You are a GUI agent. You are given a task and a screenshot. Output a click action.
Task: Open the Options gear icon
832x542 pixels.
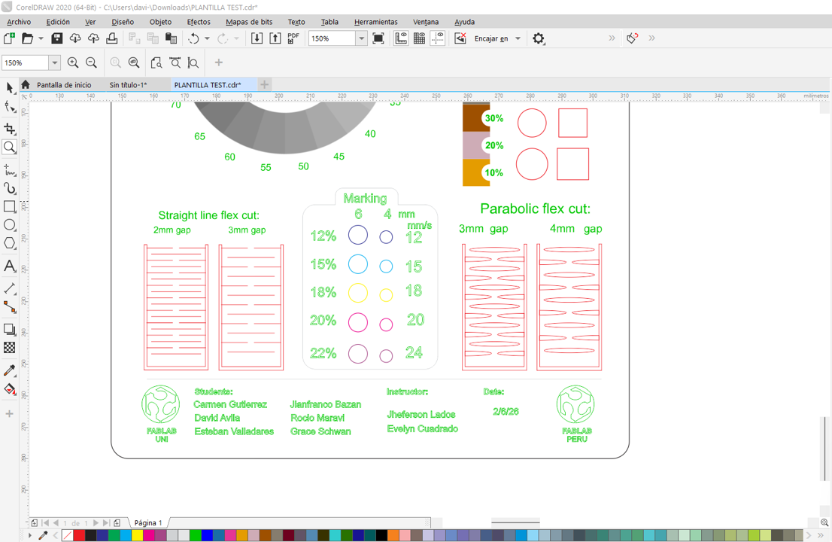(539, 38)
